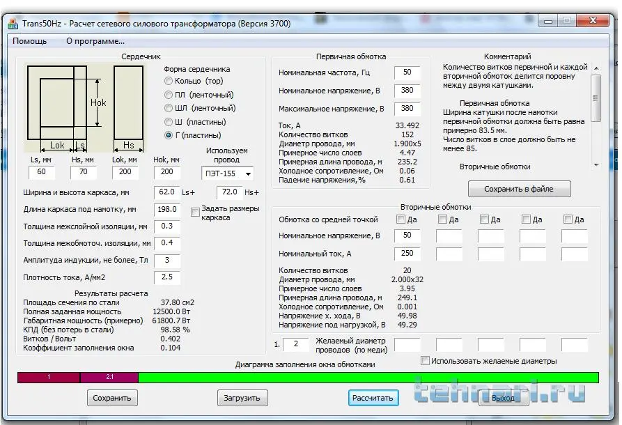
Task: Click the Trans50Hz app icon in title bar
Action: [x=13, y=23]
